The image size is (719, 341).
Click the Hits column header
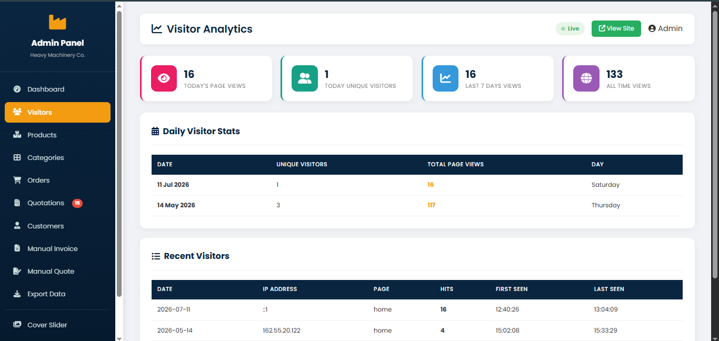[446, 289]
